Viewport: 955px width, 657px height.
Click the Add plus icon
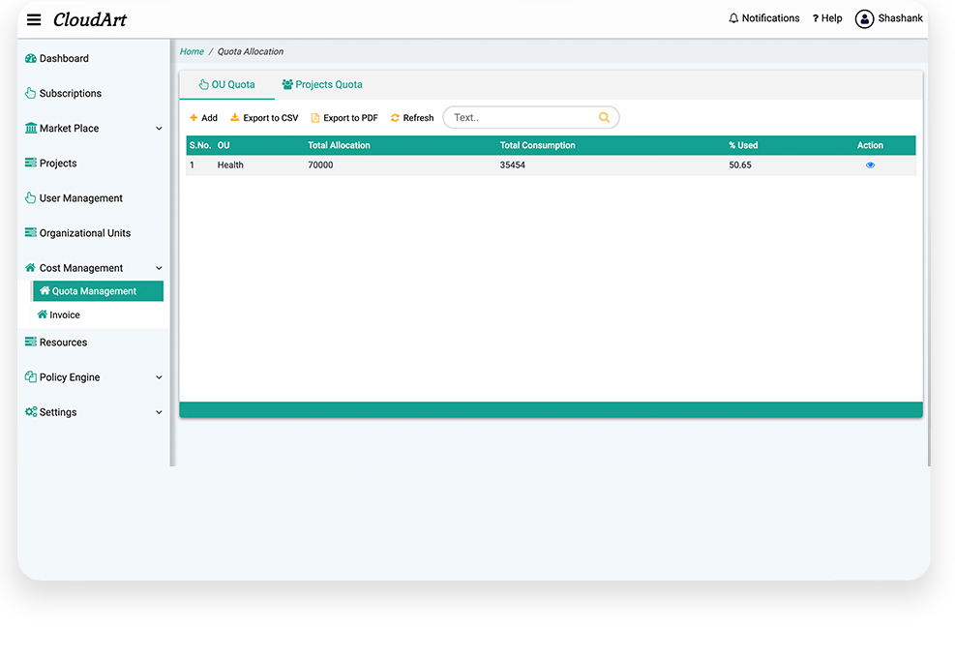[x=194, y=118]
